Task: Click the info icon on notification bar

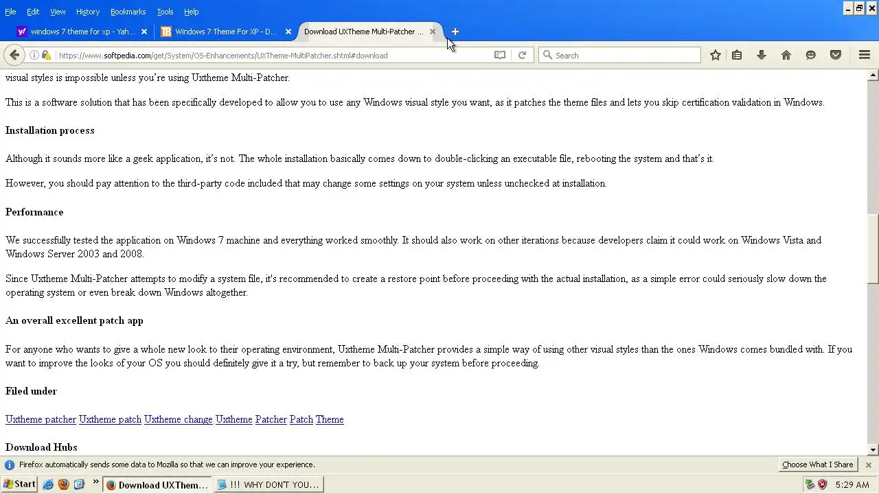Action: [x=10, y=464]
